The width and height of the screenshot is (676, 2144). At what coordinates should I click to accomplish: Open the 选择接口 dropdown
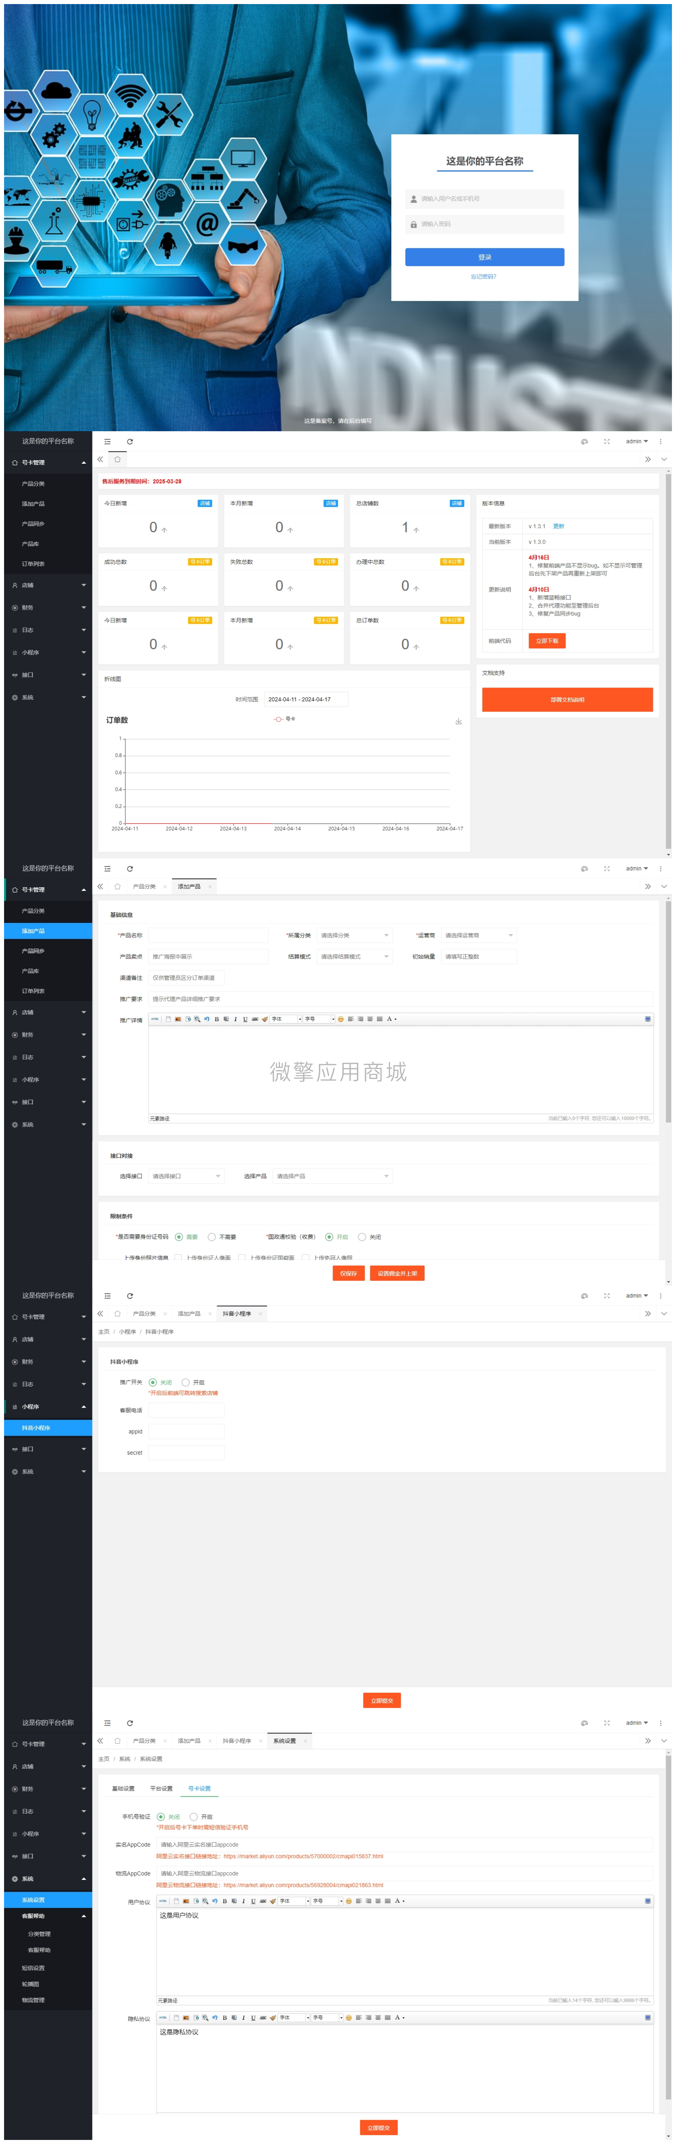click(x=186, y=1176)
